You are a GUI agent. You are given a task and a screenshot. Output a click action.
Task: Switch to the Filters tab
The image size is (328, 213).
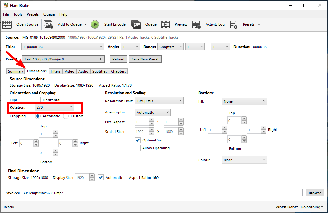[56, 71]
